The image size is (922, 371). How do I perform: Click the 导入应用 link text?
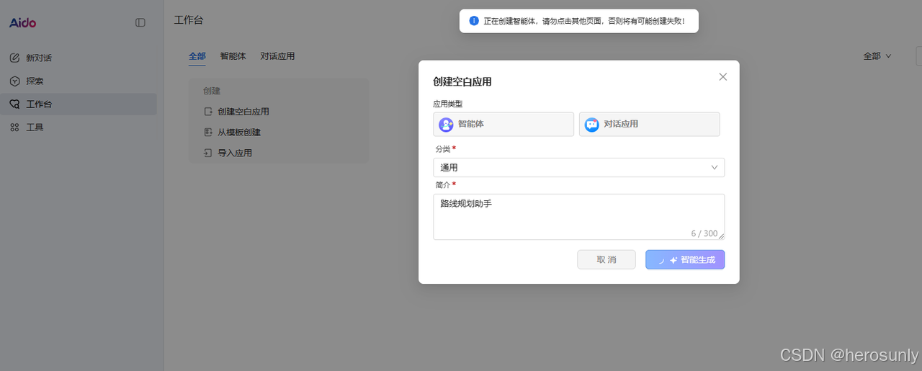235,153
